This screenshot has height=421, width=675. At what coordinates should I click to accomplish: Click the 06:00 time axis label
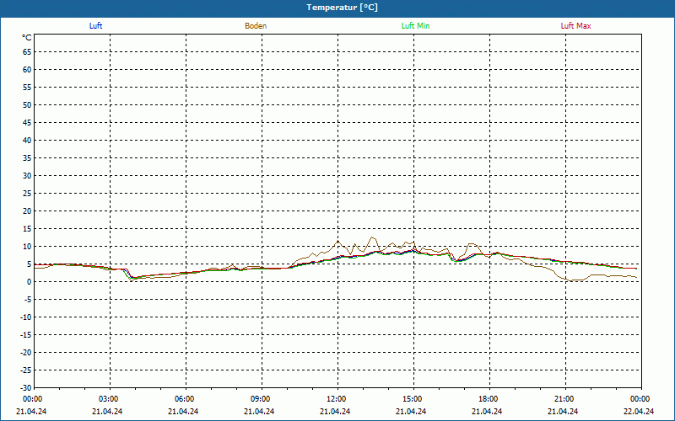(186, 399)
